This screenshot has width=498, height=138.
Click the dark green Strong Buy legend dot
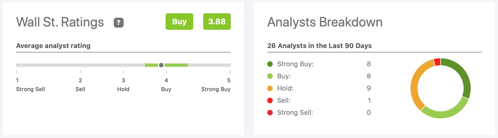(x=270, y=64)
